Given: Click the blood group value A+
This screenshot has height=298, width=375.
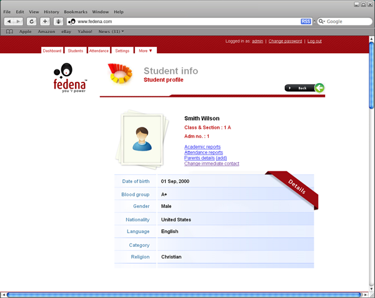Looking at the screenshot, I should pos(164,194).
